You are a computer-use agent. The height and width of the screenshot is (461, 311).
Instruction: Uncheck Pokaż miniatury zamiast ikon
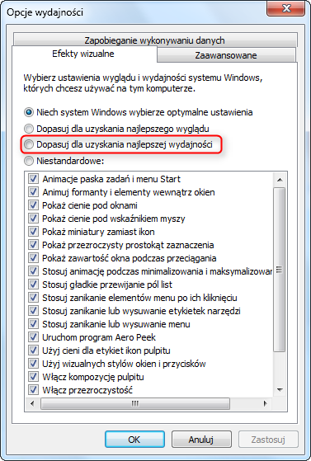[33, 232]
